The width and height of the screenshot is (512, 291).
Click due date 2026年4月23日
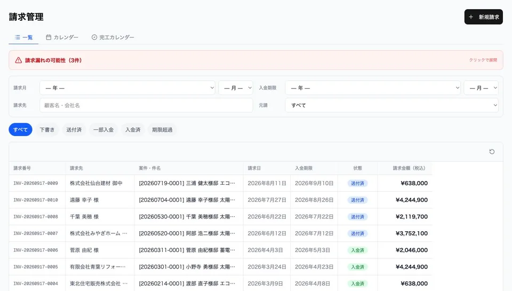[314, 267]
